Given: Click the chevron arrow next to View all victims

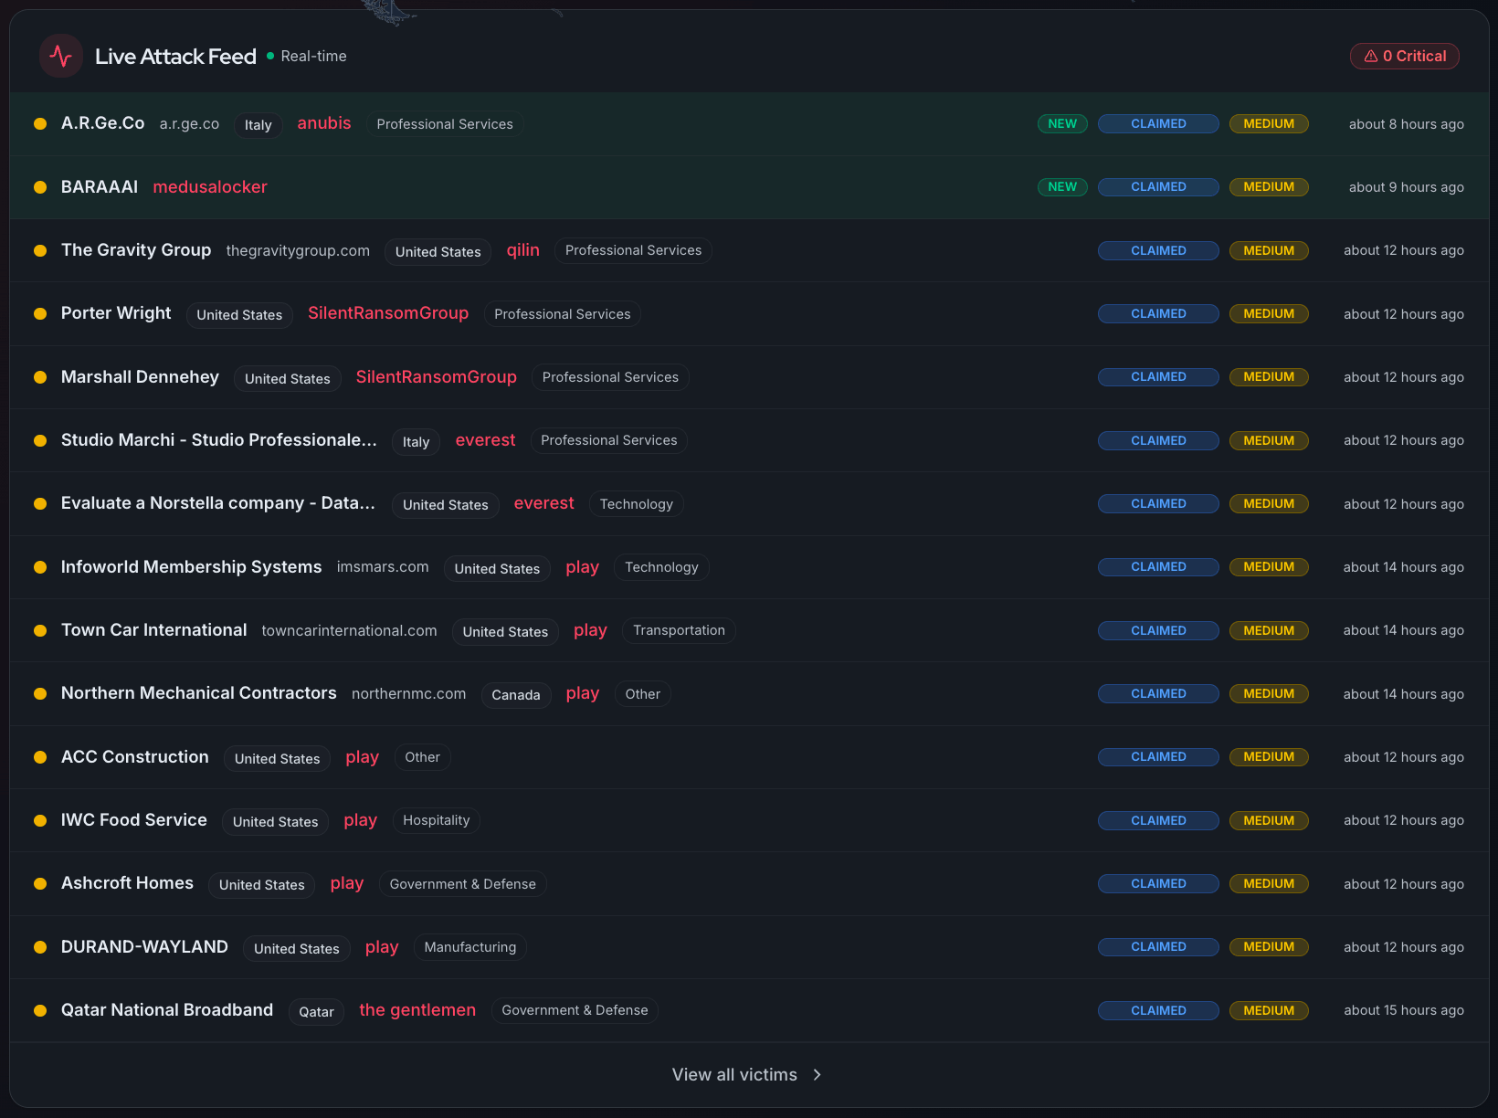Looking at the screenshot, I should (x=817, y=1075).
